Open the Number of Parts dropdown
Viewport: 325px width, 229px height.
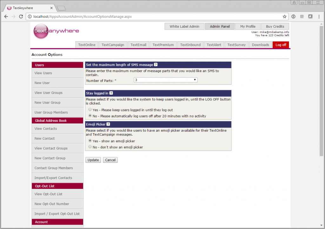click(x=165, y=80)
